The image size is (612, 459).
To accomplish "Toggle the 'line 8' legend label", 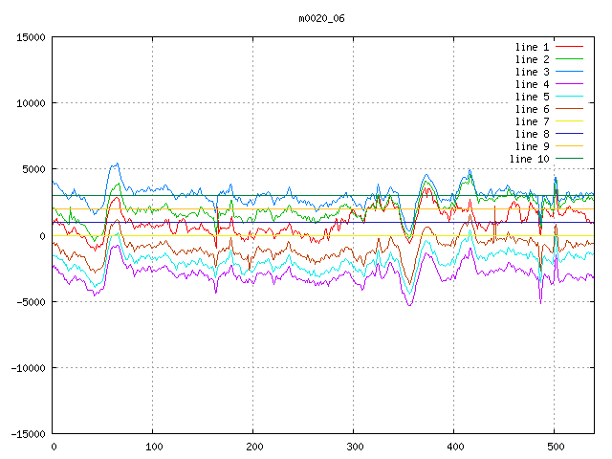I will [x=532, y=134].
